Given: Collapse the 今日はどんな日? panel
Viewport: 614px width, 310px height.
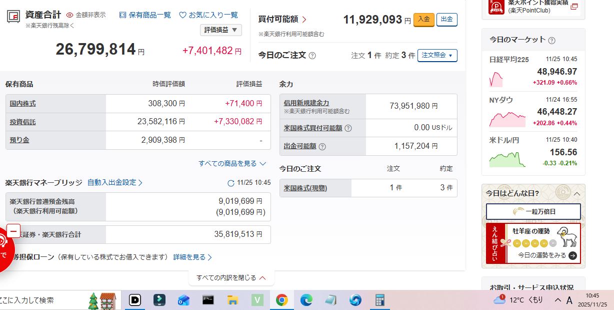Looking at the screenshot, I should tap(576, 193).
